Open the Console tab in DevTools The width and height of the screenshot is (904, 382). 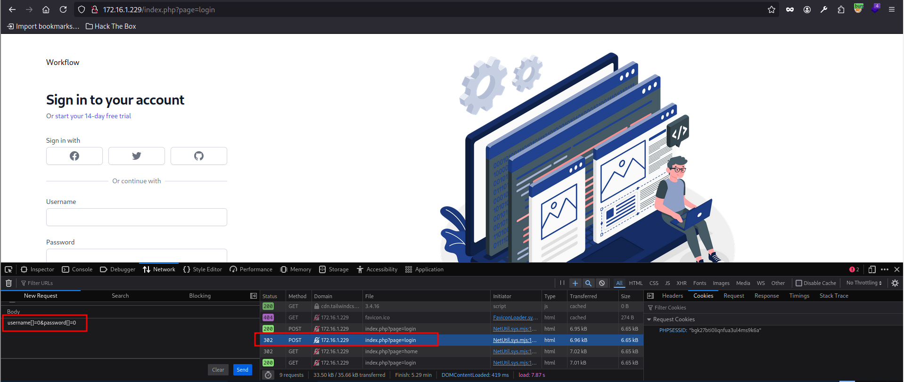[x=77, y=269]
